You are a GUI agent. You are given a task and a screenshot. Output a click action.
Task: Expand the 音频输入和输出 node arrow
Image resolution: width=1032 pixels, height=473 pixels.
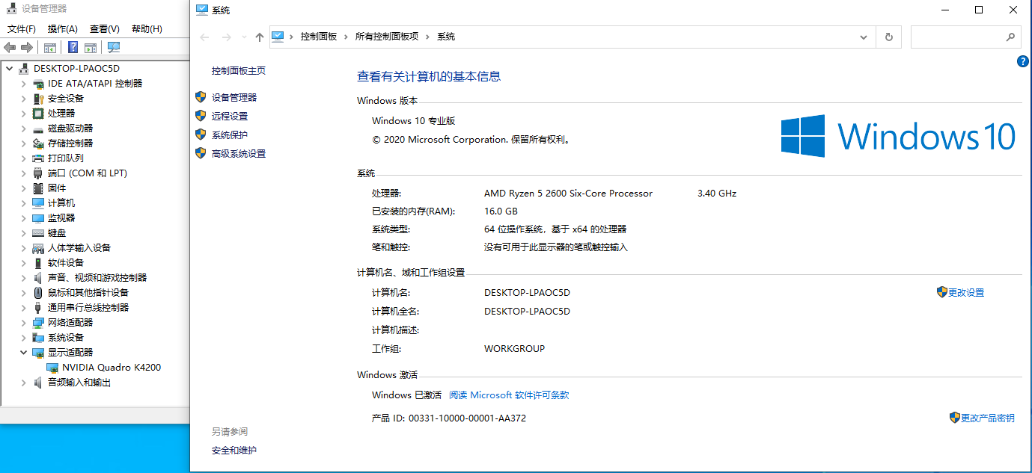point(23,382)
